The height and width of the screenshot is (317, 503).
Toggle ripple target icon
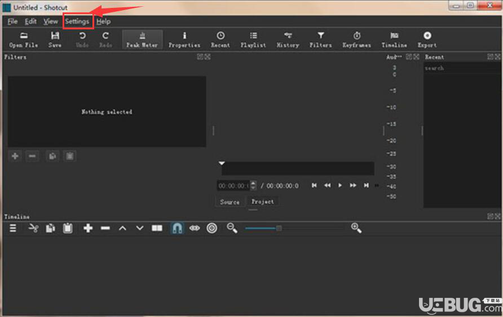[211, 228]
